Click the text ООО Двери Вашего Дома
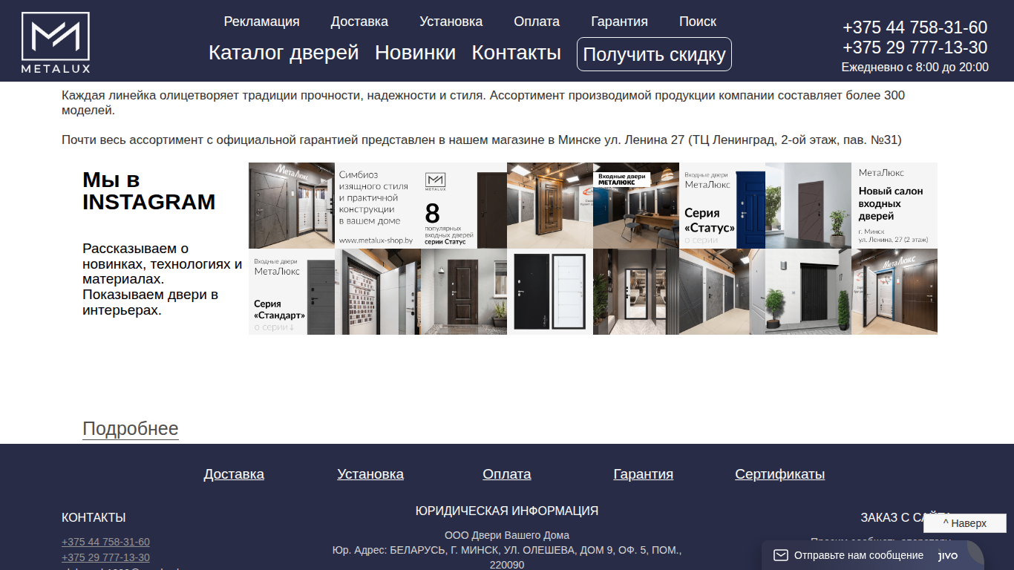 [507, 535]
